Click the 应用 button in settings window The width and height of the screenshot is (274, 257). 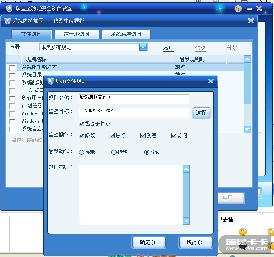point(230,198)
